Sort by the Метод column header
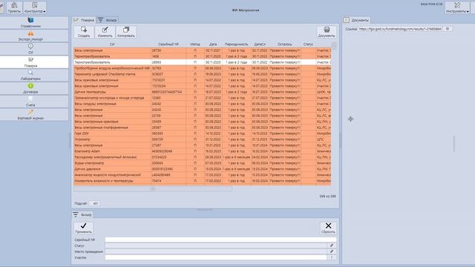Screen dimensions: 475x267 195,44
